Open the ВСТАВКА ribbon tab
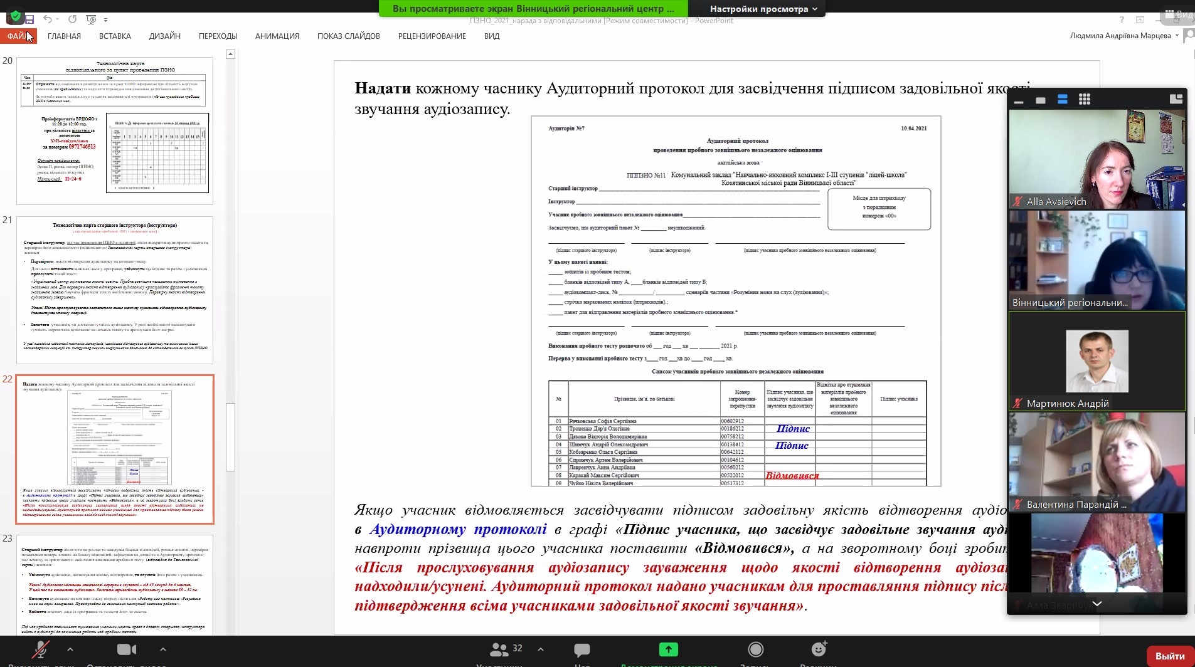This screenshot has width=1195, height=667. (x=115, y=36)
